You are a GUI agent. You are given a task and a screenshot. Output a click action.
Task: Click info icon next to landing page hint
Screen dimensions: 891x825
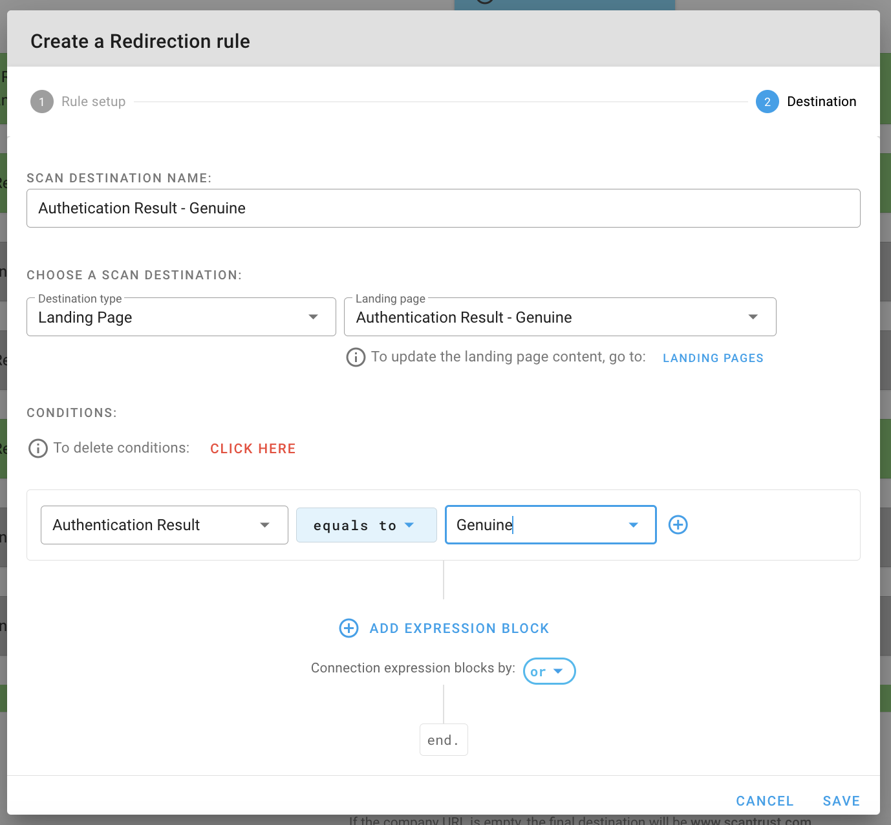tap(356, 357)
